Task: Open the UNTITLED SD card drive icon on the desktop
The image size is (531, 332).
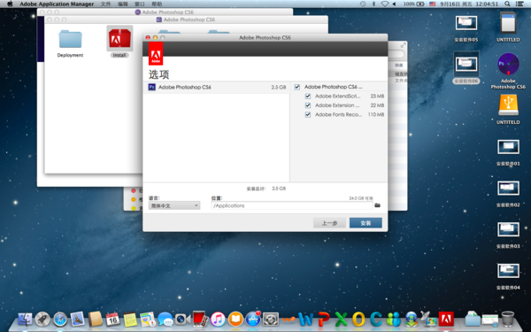Action: pyautogui.click(x=508, y=23)
